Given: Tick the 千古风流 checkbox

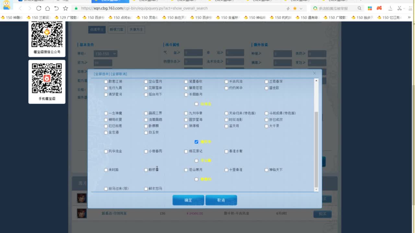Looking at the screenshot, I should click(x=226, y=82).
